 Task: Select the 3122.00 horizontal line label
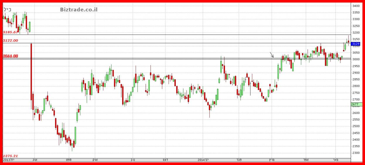pos(11,41)
